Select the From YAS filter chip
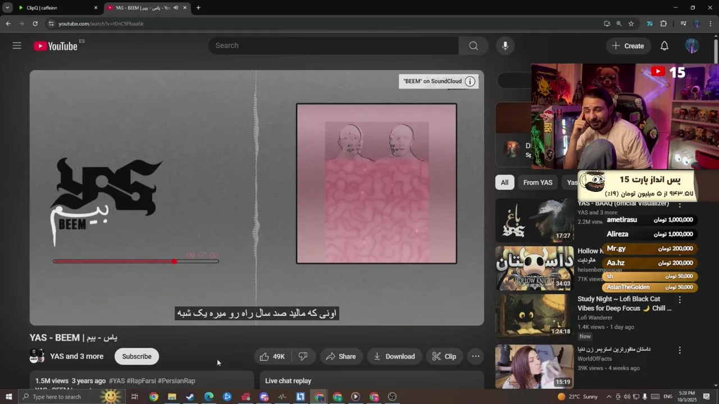This screenshot has width=719, height=404. (538, 182)
